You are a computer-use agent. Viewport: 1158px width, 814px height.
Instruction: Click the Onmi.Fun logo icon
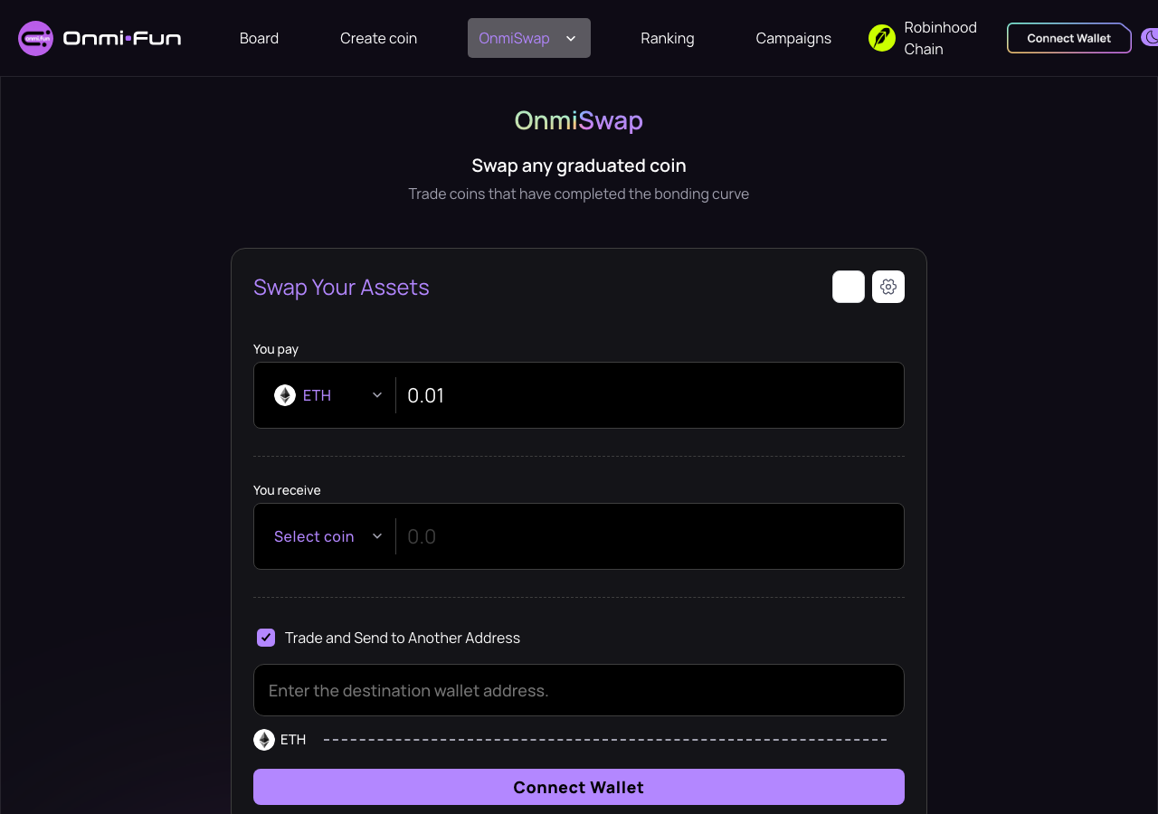click(36, 38)
